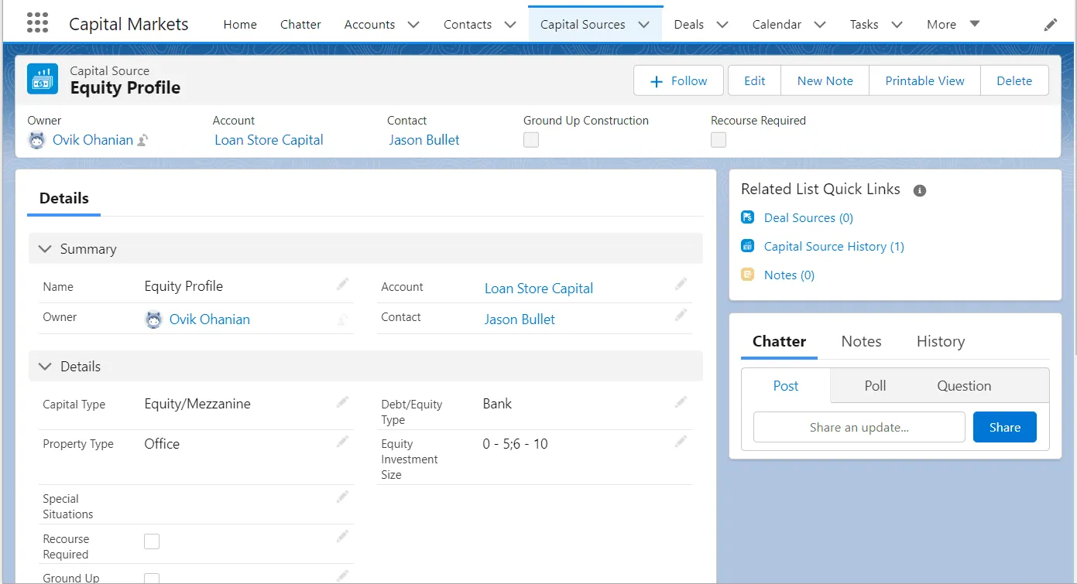The image size is (1077, 584).
Task: Click the pencil icon for Summary Contact field
Action: 681,315
